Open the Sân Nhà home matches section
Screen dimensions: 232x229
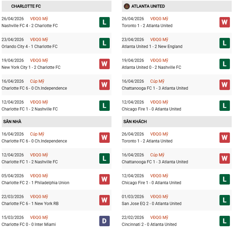pos(12,122)
